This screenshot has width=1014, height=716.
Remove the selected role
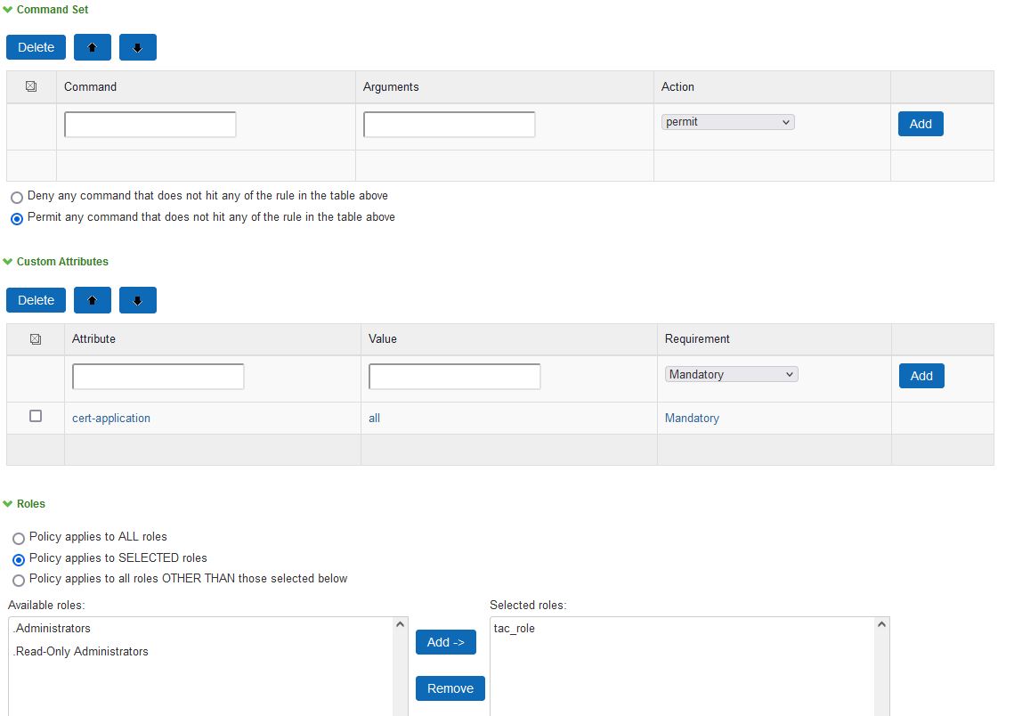[450, 688]
